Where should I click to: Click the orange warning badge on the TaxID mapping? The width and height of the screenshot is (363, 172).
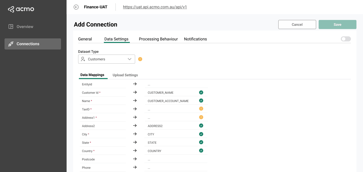pyautogui.click(x=201, y=109)
